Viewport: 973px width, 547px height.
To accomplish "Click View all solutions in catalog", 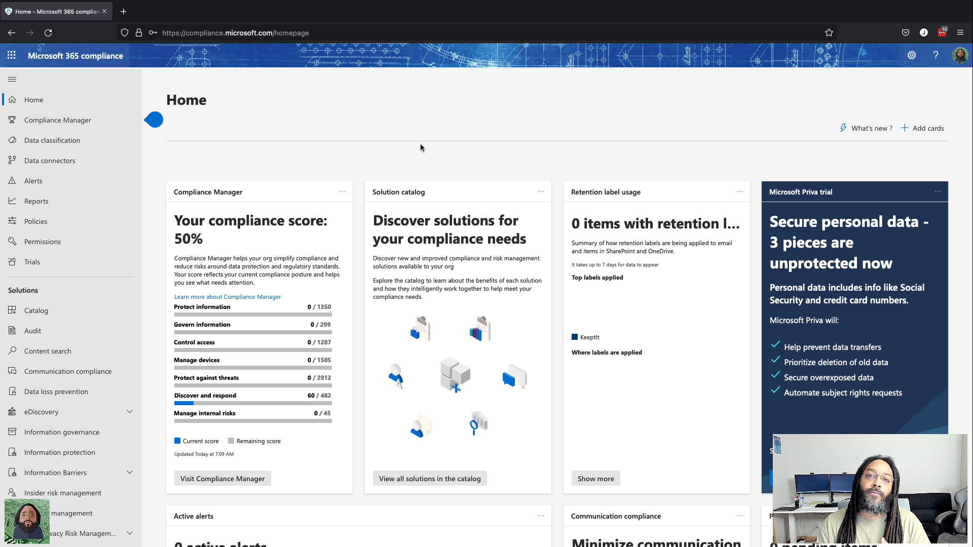I will [x=430, y=478].
